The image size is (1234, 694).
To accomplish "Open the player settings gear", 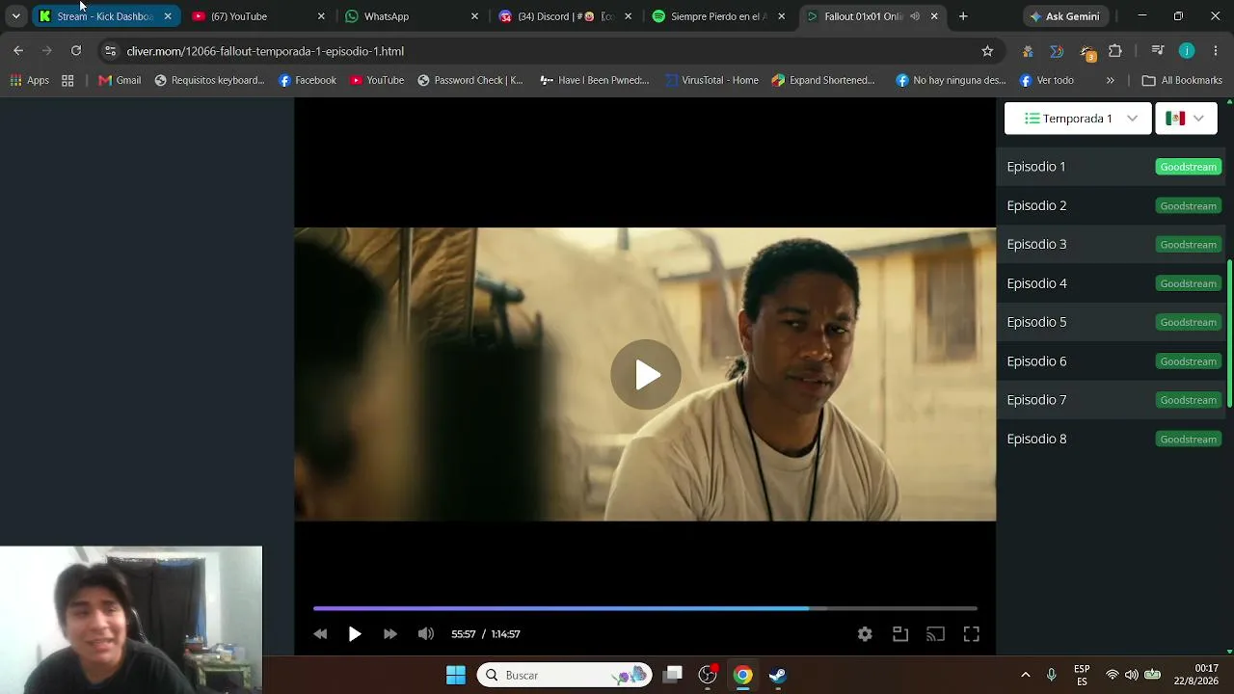I will 865,634.
